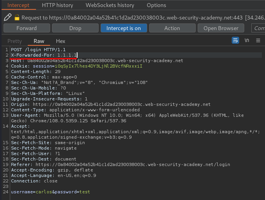
Task: Click the Sec-Ch-Ua header line
Action: [79, 82]
